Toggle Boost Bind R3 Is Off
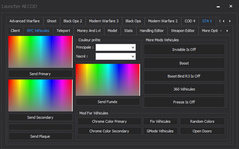The width and height of the screenshot is (239, 149). click(x=184, y=76)
